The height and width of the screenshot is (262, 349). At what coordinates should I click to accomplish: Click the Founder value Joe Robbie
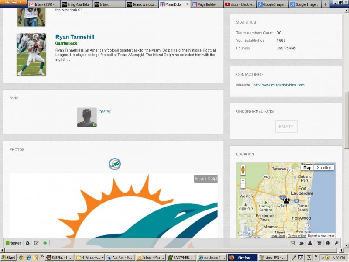(286, 48)
